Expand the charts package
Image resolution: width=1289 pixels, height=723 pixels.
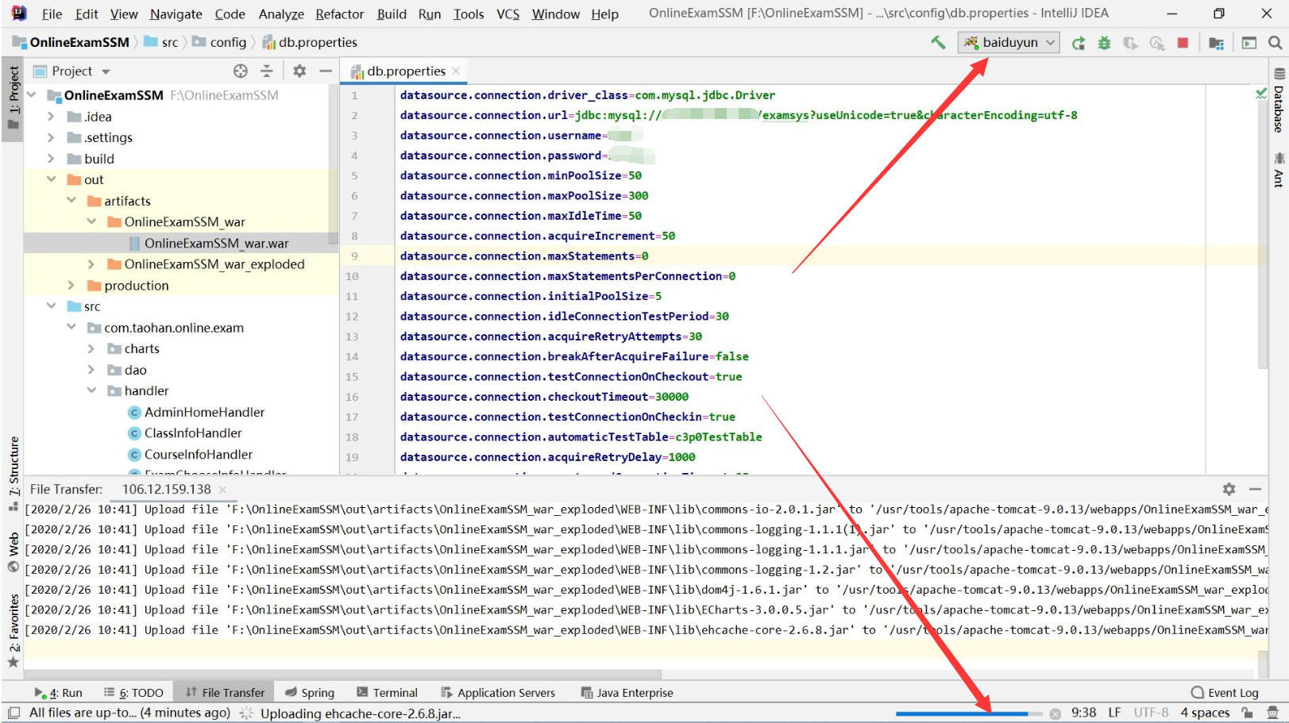[x=91, y=348]
